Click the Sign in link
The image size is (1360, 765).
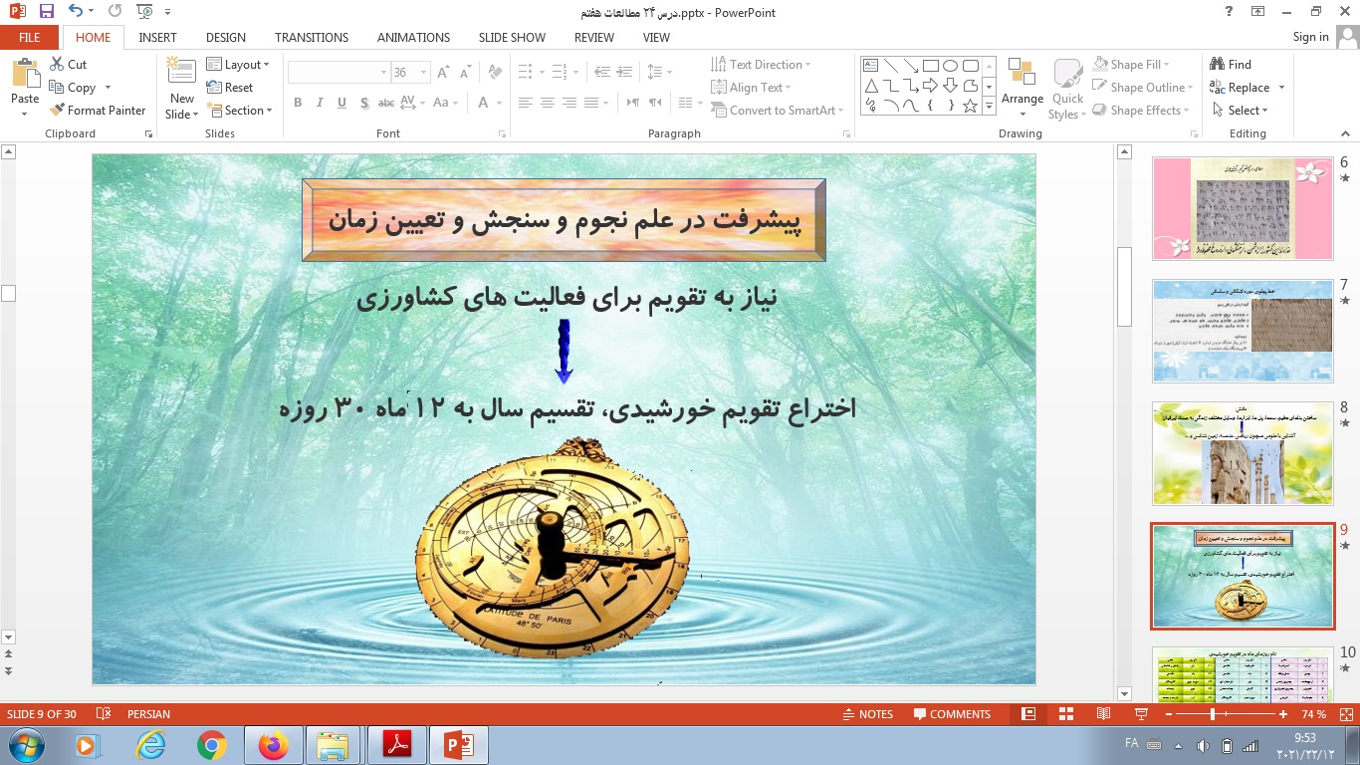tap(1310, 37)
